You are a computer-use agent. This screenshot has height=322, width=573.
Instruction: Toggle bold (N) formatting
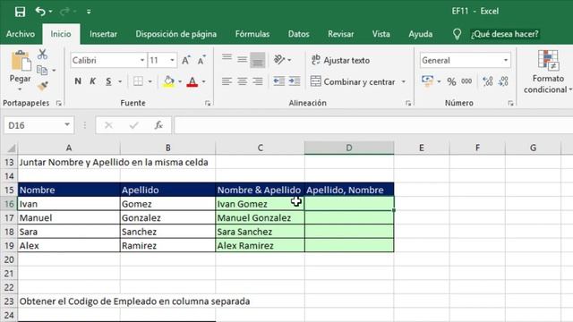click(78, 81)
